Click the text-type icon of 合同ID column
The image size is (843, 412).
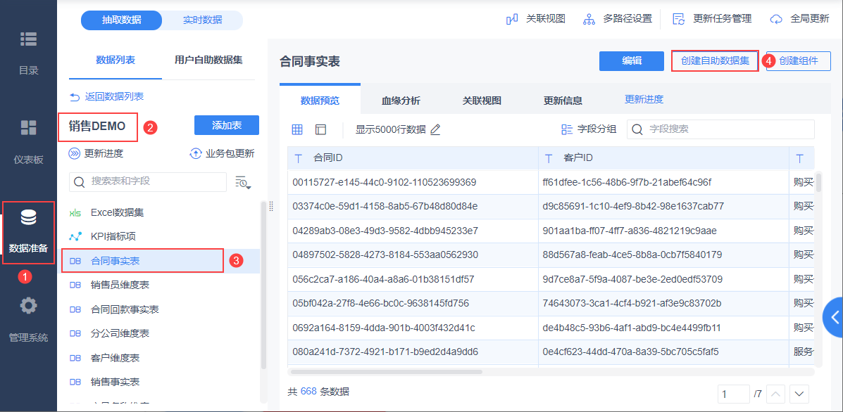(299, 158)
